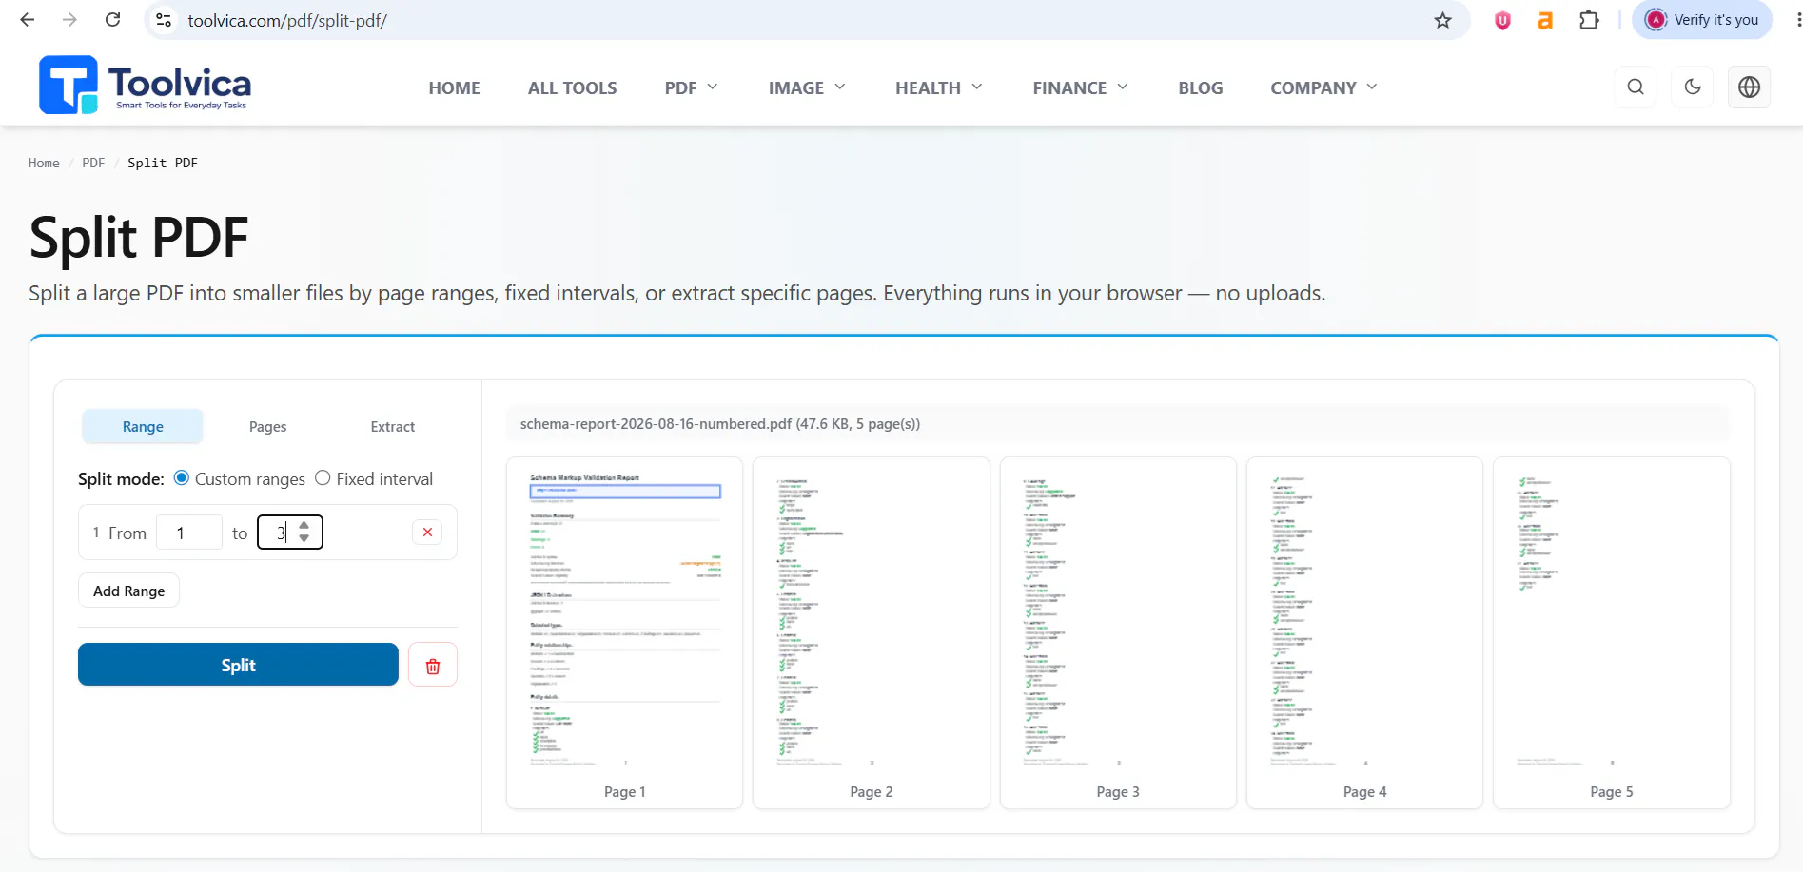Click the PDF breadcrumb link
The image size is (1803, 872).
(93, 163)
